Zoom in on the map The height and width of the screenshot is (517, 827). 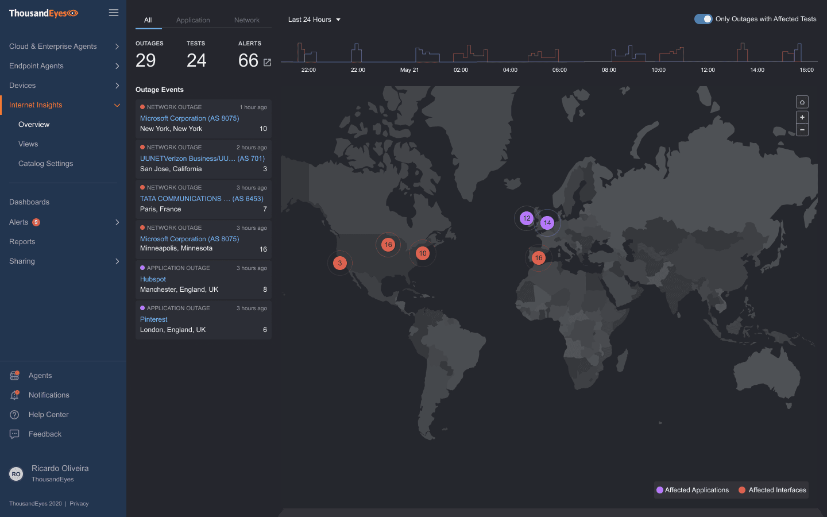point(802,117)
